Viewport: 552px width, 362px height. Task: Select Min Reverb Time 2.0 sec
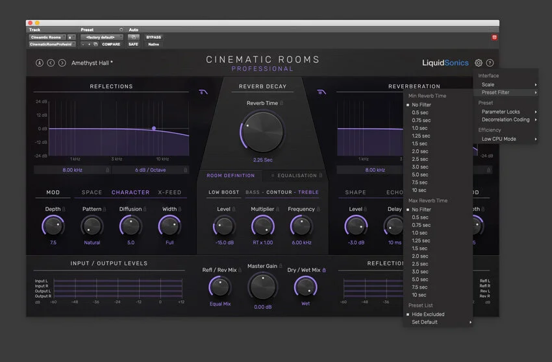[x=420, y=151]
